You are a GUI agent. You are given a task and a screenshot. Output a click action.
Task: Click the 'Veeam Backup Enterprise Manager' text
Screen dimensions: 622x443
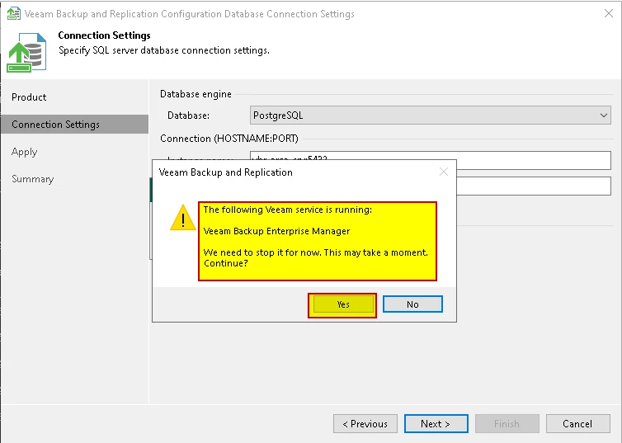coord(276,231)
